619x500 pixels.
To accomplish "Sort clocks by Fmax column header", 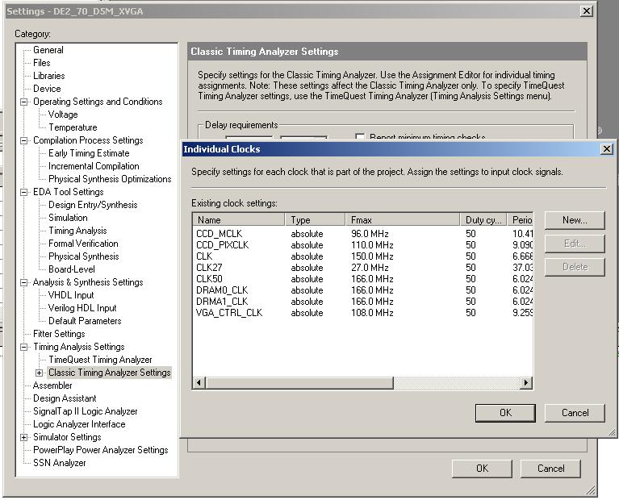I will click(x=403, y=220).
